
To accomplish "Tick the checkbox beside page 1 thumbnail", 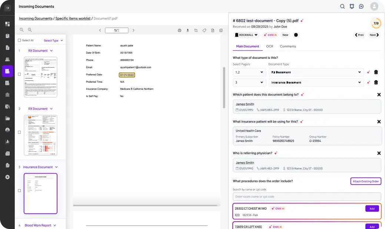I will point(19,74).
